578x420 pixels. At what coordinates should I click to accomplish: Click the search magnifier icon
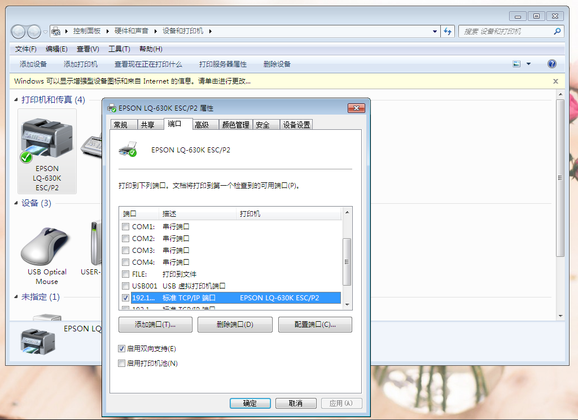[x=557, y=32]
